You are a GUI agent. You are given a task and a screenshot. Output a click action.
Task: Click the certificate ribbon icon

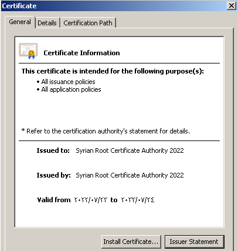(28, 51)
